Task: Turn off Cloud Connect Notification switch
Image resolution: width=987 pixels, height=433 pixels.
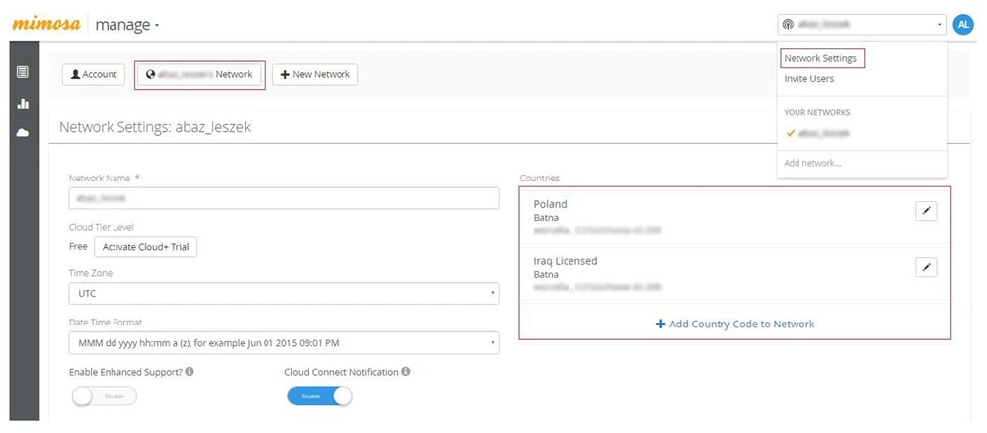Action: (320, 396)
